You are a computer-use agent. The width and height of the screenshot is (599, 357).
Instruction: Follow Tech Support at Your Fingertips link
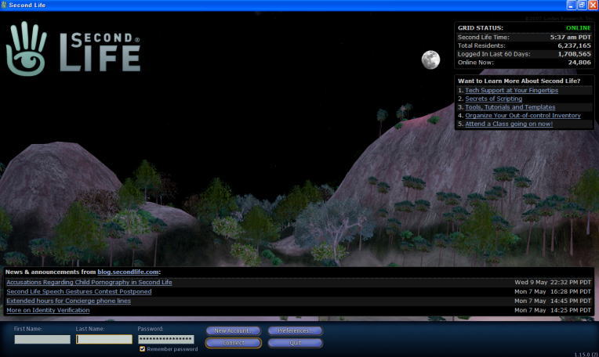tap(511, 90)
